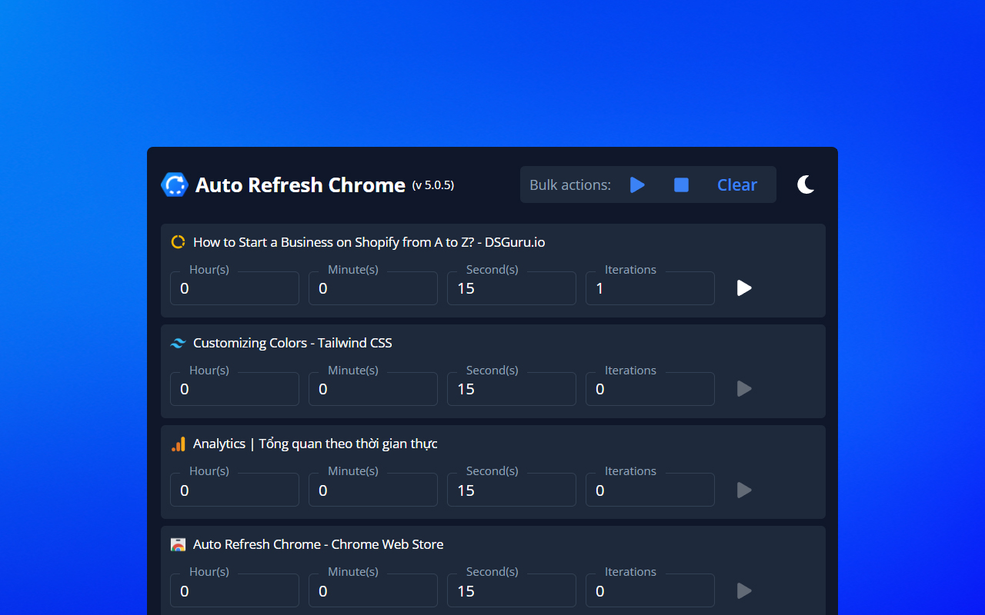Click the 'Auto Refresh Chrome' header title
The height and width of the screenshot is (615, 985).
(300, 184)
